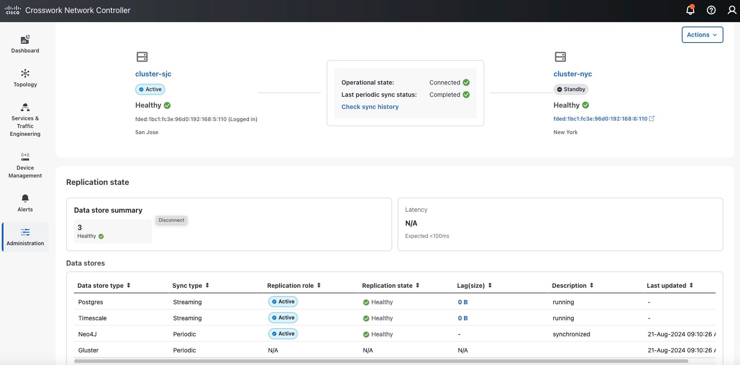Click the cluster-sjc name link
The height and width of the screenshot is (365, 740).
(153, 74)
